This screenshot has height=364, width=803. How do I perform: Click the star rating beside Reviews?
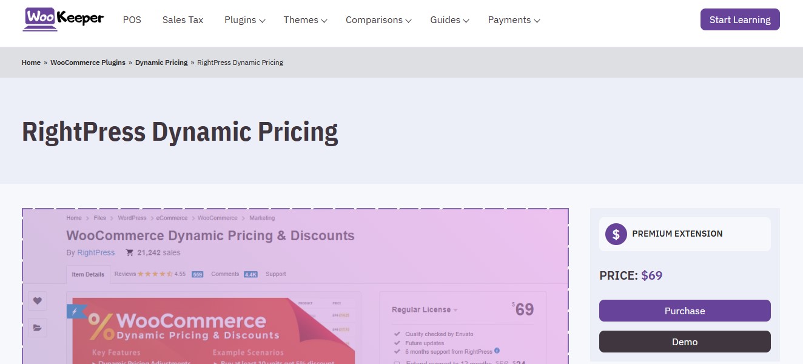(x=154, y=274)
